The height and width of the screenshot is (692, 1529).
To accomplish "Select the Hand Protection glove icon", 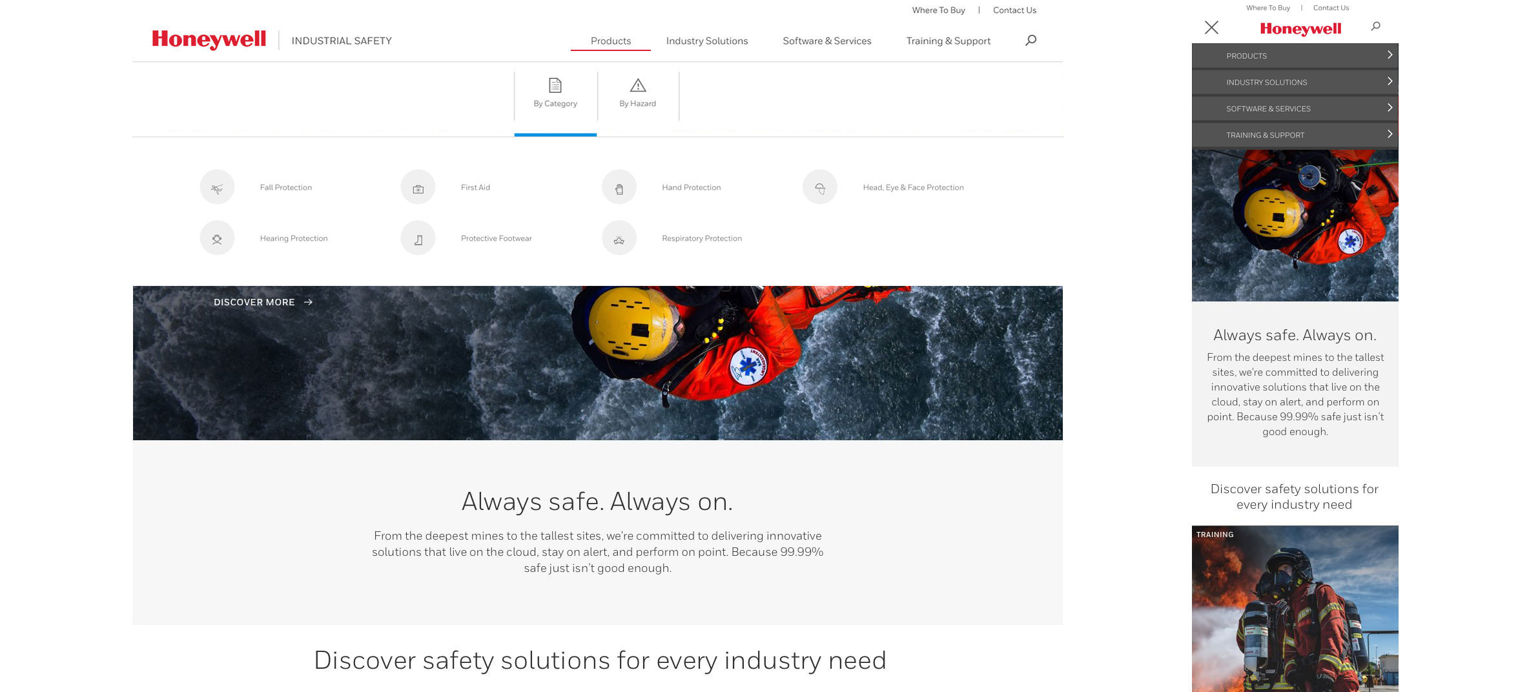I will tap(619, 188).
